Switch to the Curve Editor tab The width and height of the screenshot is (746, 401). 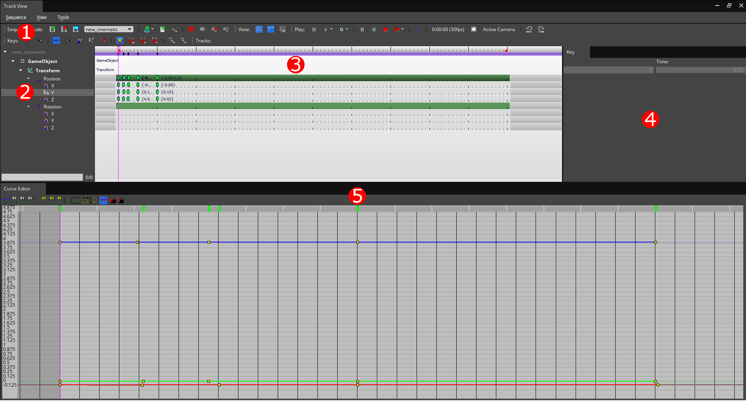tap(17, 189)
